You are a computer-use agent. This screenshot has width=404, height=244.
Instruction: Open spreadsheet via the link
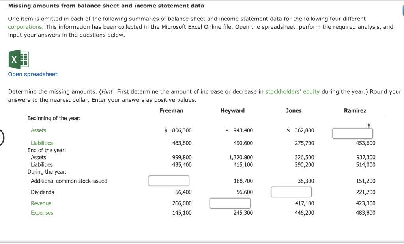click(33, 74)
